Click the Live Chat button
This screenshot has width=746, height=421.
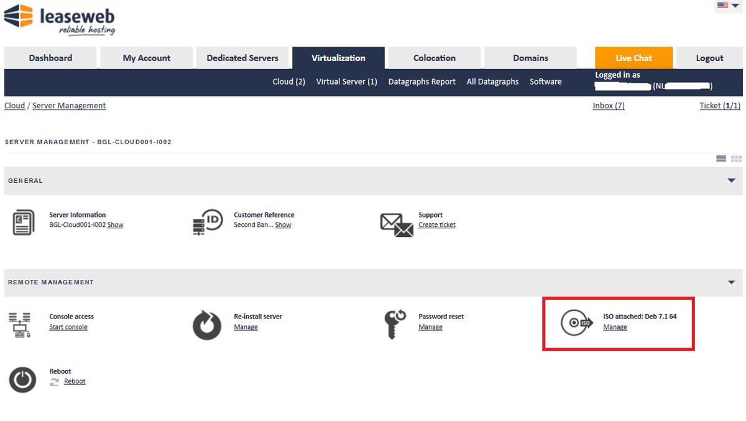coord(633,58)
